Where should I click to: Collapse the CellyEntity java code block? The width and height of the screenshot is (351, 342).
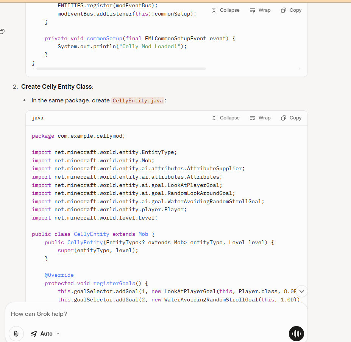coord(226,118)
